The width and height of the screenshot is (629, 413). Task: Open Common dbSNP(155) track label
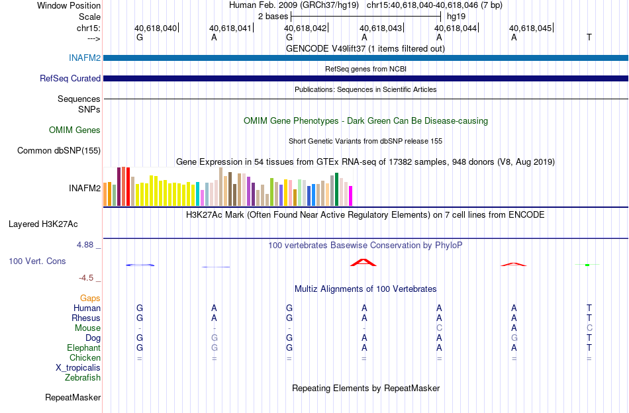pyautogui.click(x=59, y=150)
